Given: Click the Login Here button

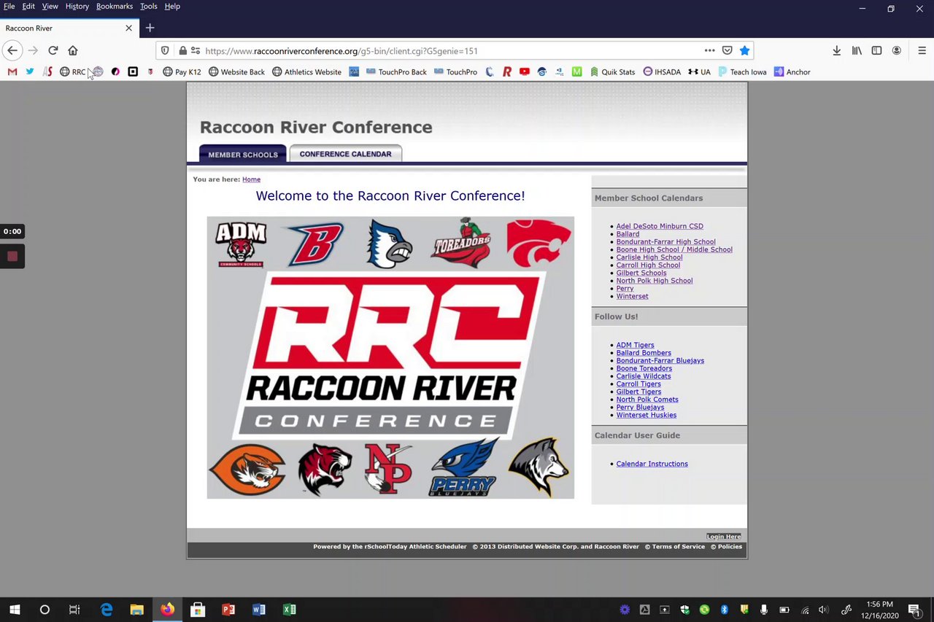Looking at the screenshot, I should pos(724,537).
